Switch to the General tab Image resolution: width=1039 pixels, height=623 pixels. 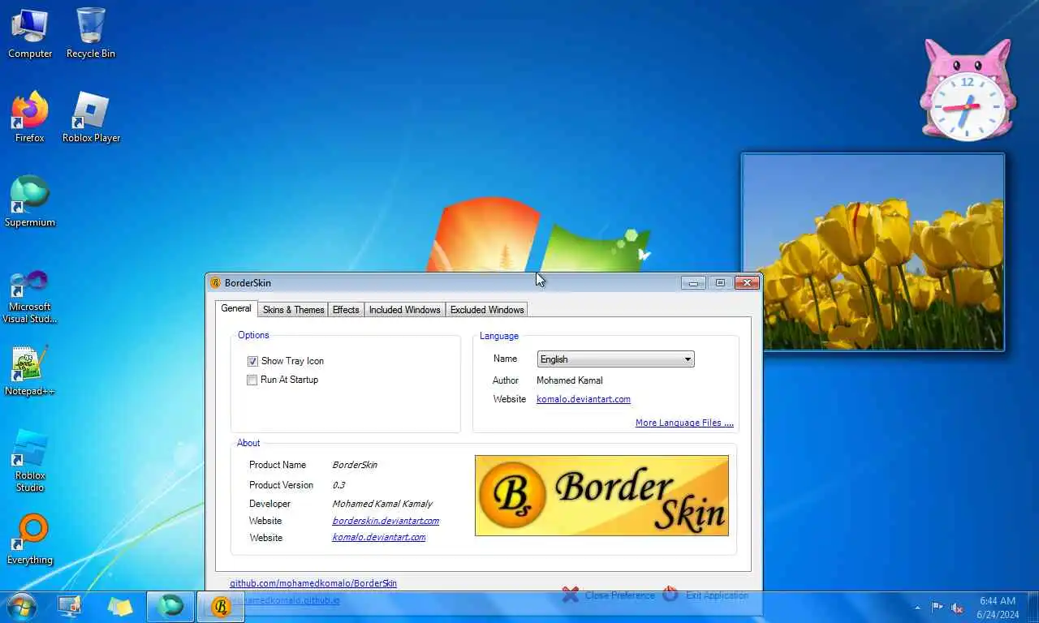(236, 308)
